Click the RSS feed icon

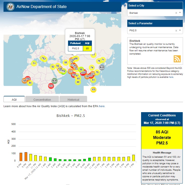coord(177,59)
